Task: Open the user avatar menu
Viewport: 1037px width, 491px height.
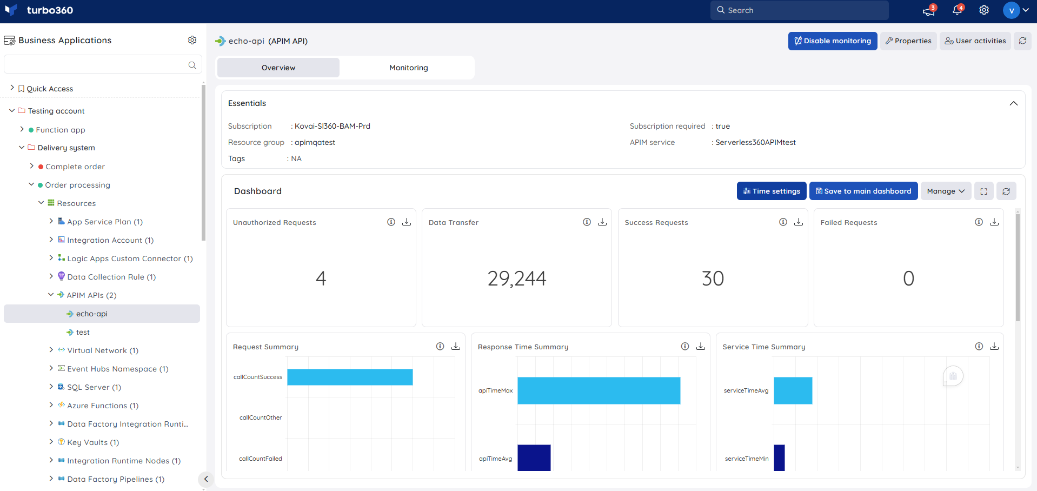Action: tap(1016, 10)
